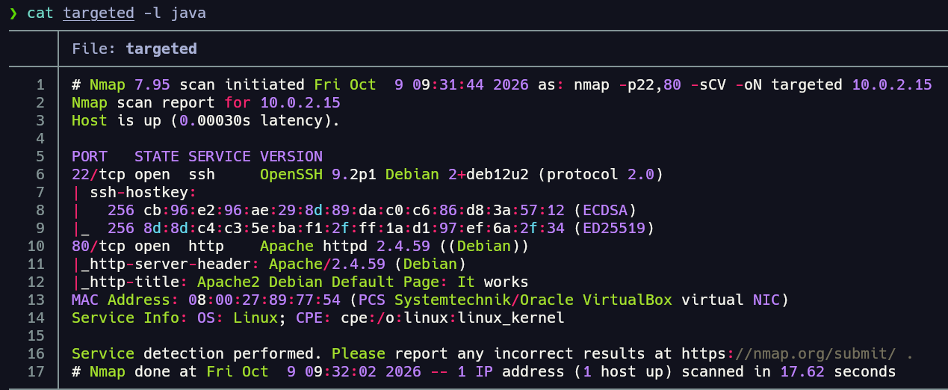Click the green prompt arrow symbol
The image size is (948, 390).
point(13,13)
